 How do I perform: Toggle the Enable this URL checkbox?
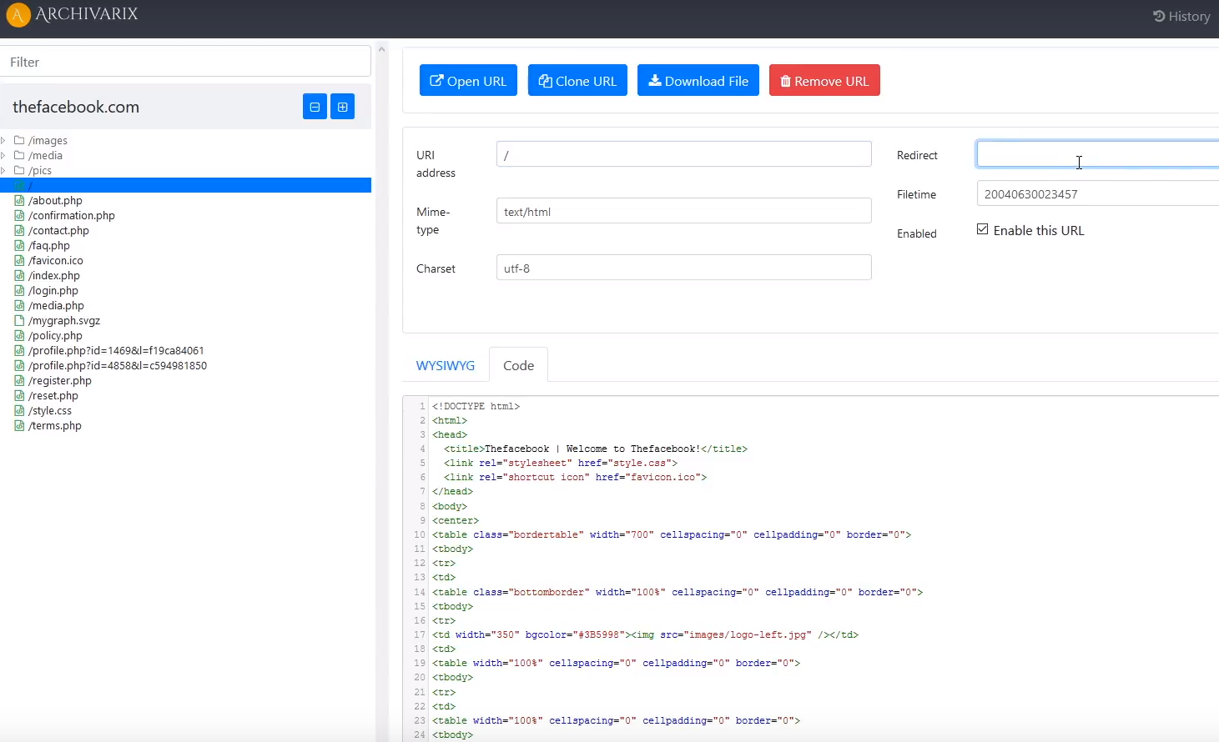(x=983, y=229)
